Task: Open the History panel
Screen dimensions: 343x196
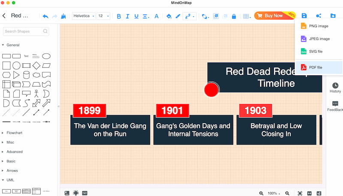Action: 335,88
